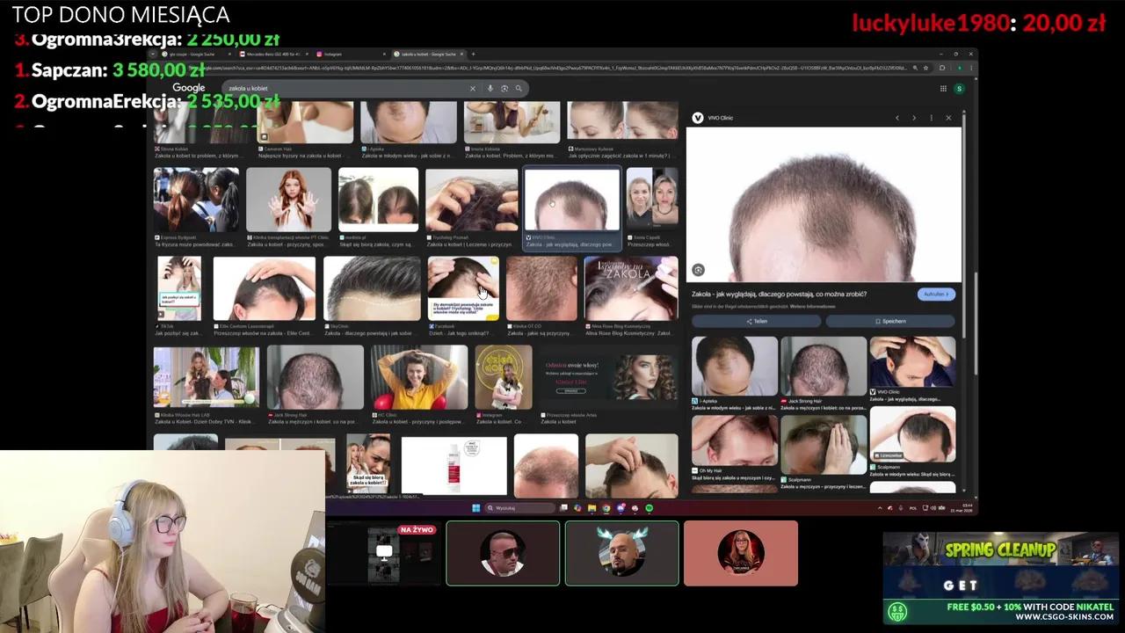1125x633 pixels.
Task: Open the Facebook result thumbnail with yellow caption
Action: (x=463, y=287)
